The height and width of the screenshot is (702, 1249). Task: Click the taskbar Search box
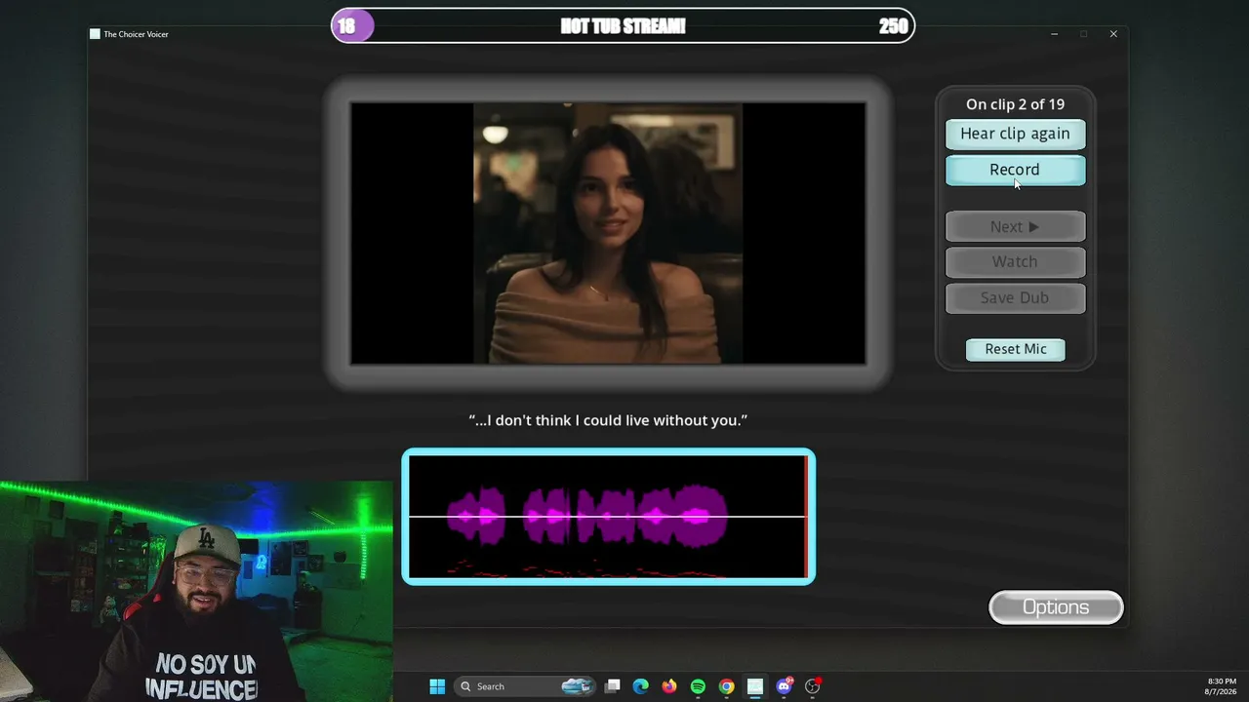tap(526, 686)
